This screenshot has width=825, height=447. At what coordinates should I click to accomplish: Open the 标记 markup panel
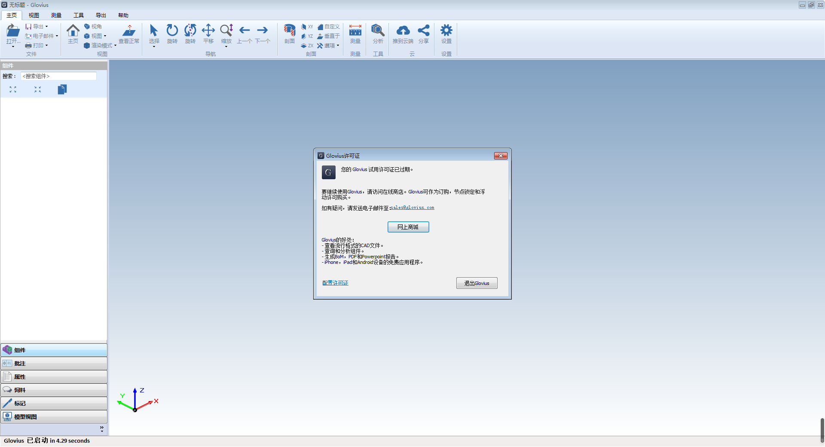(54, 403)
